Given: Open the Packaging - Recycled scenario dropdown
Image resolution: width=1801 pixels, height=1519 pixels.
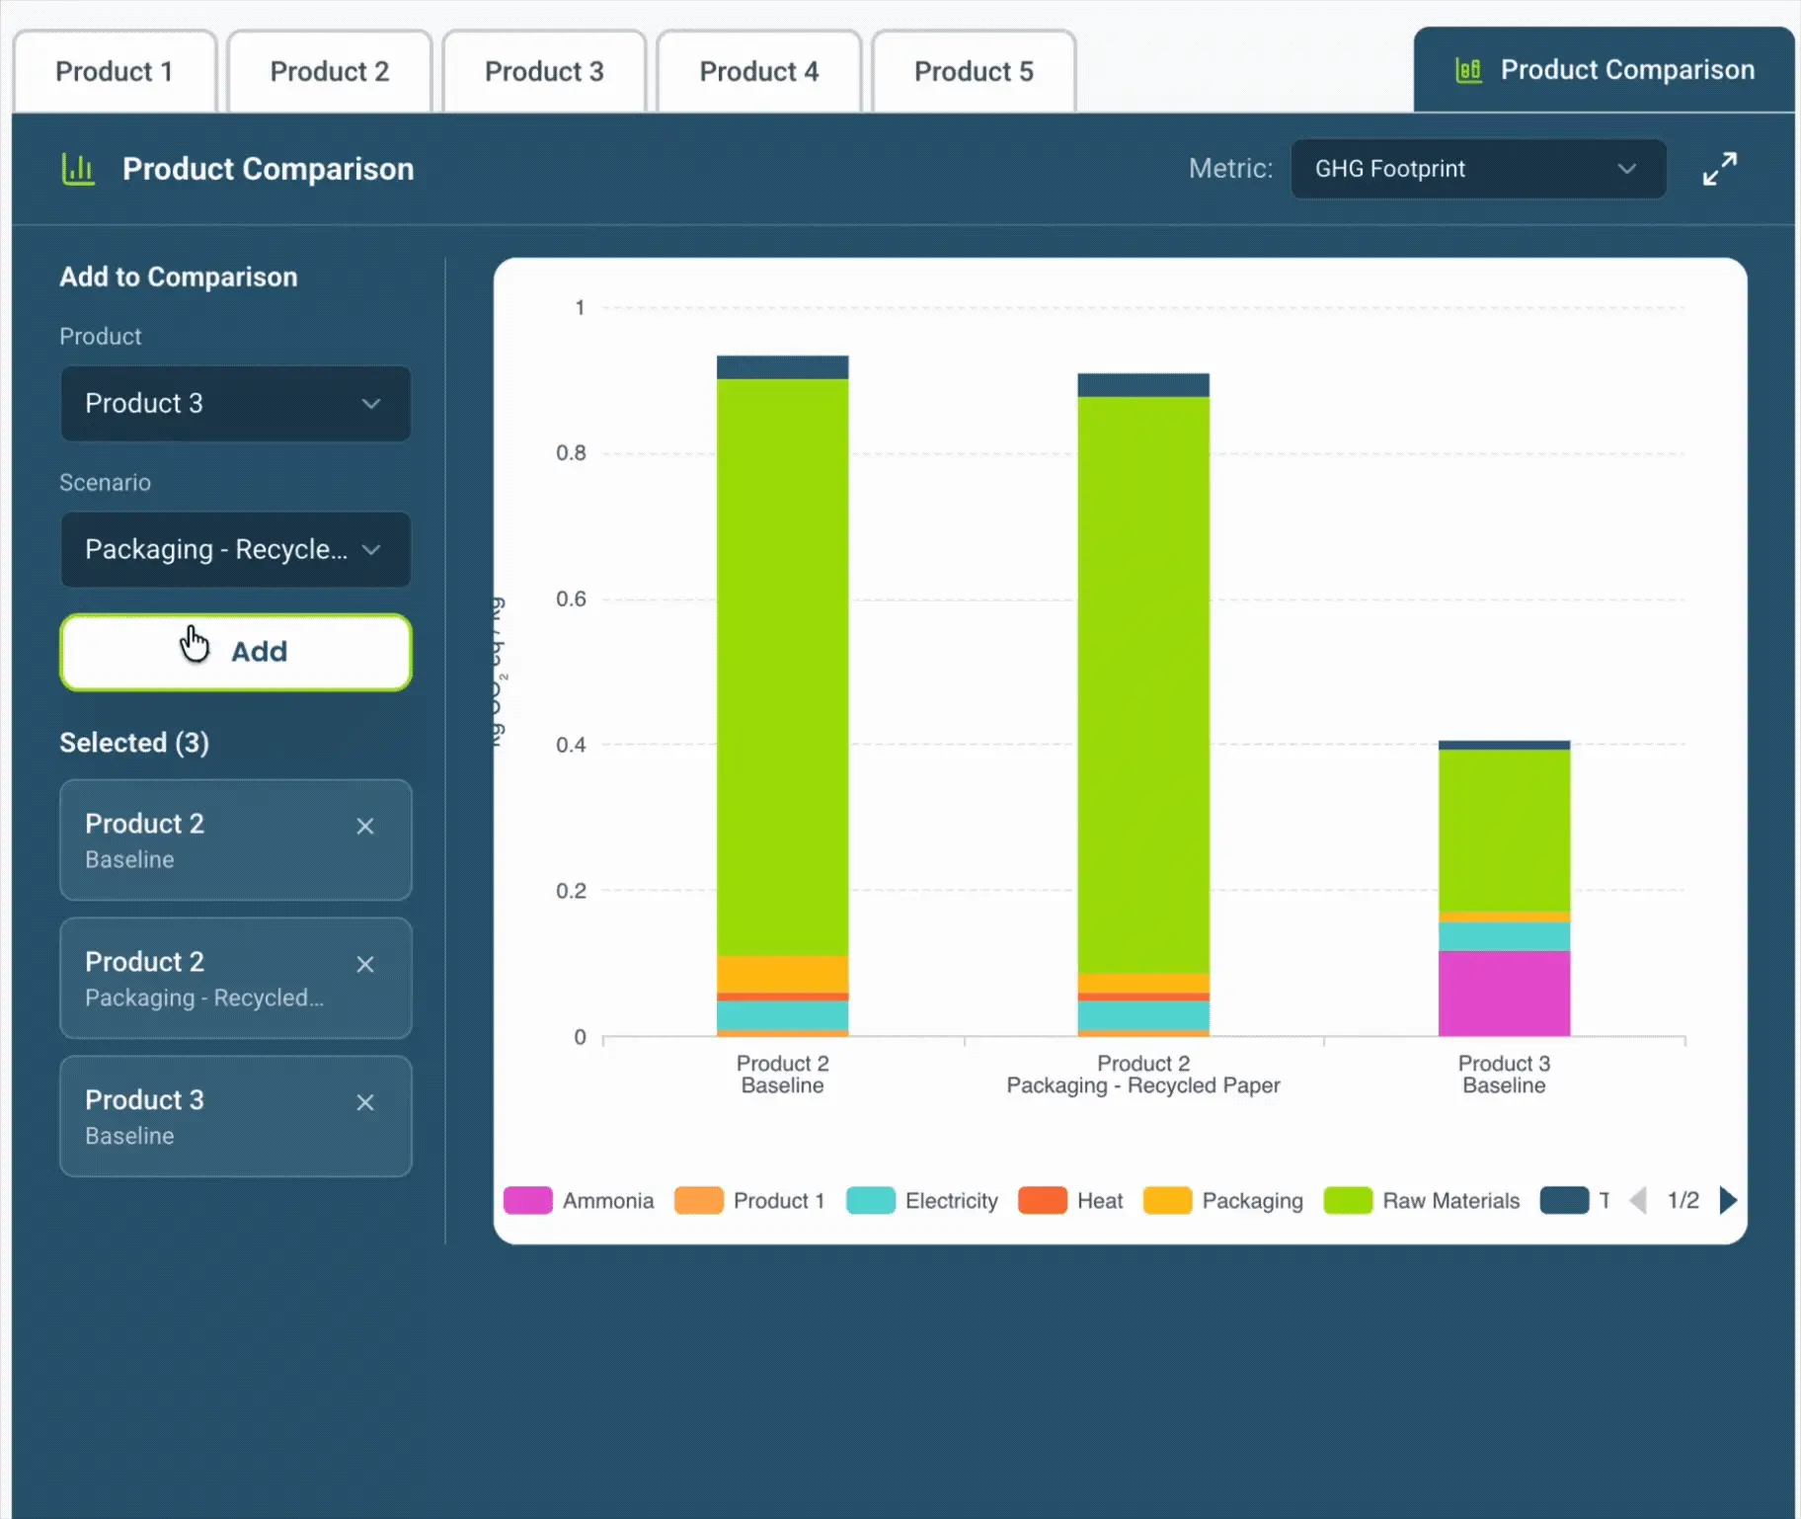Looking at the screenshot, I should [236, 549].
